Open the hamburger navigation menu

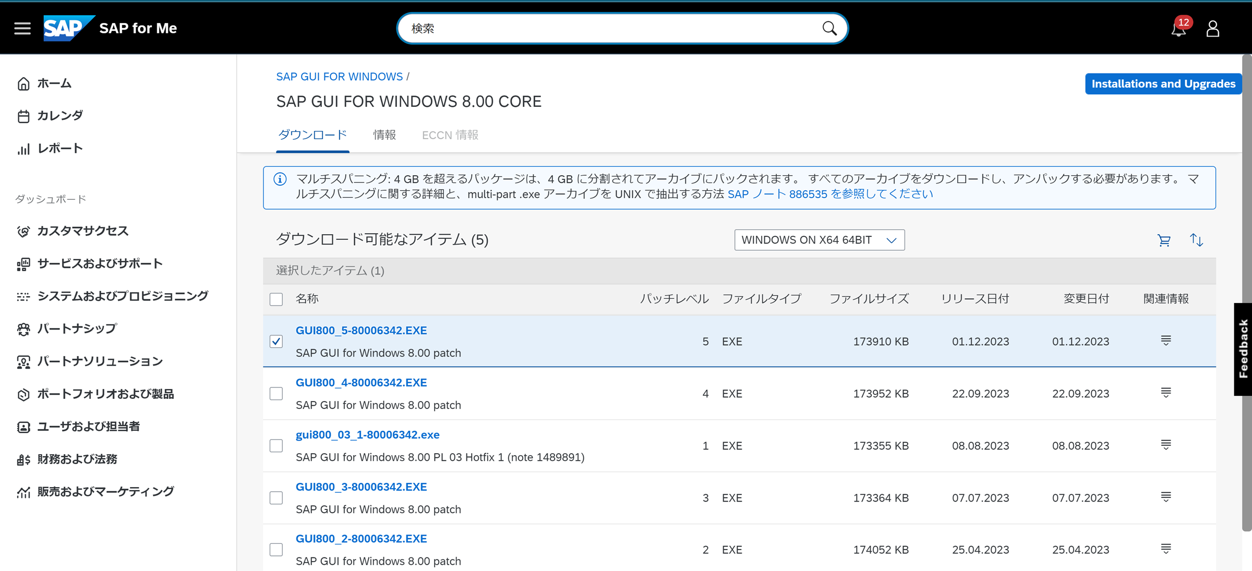pyautogui.click(x=22, y=28)
